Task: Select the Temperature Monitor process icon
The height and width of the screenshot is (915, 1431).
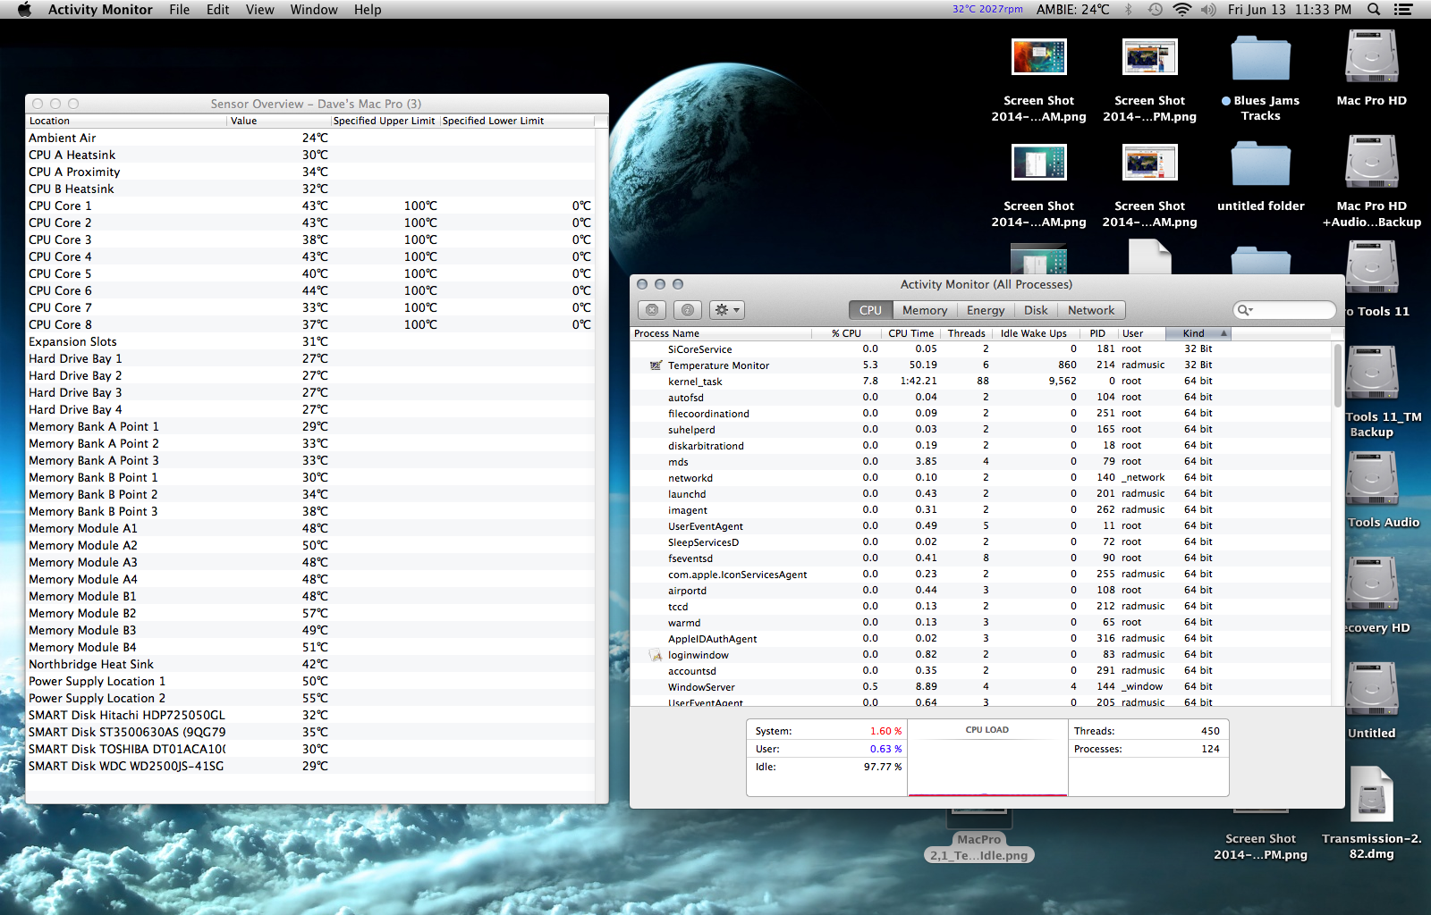Action: (x=656, y=365)
